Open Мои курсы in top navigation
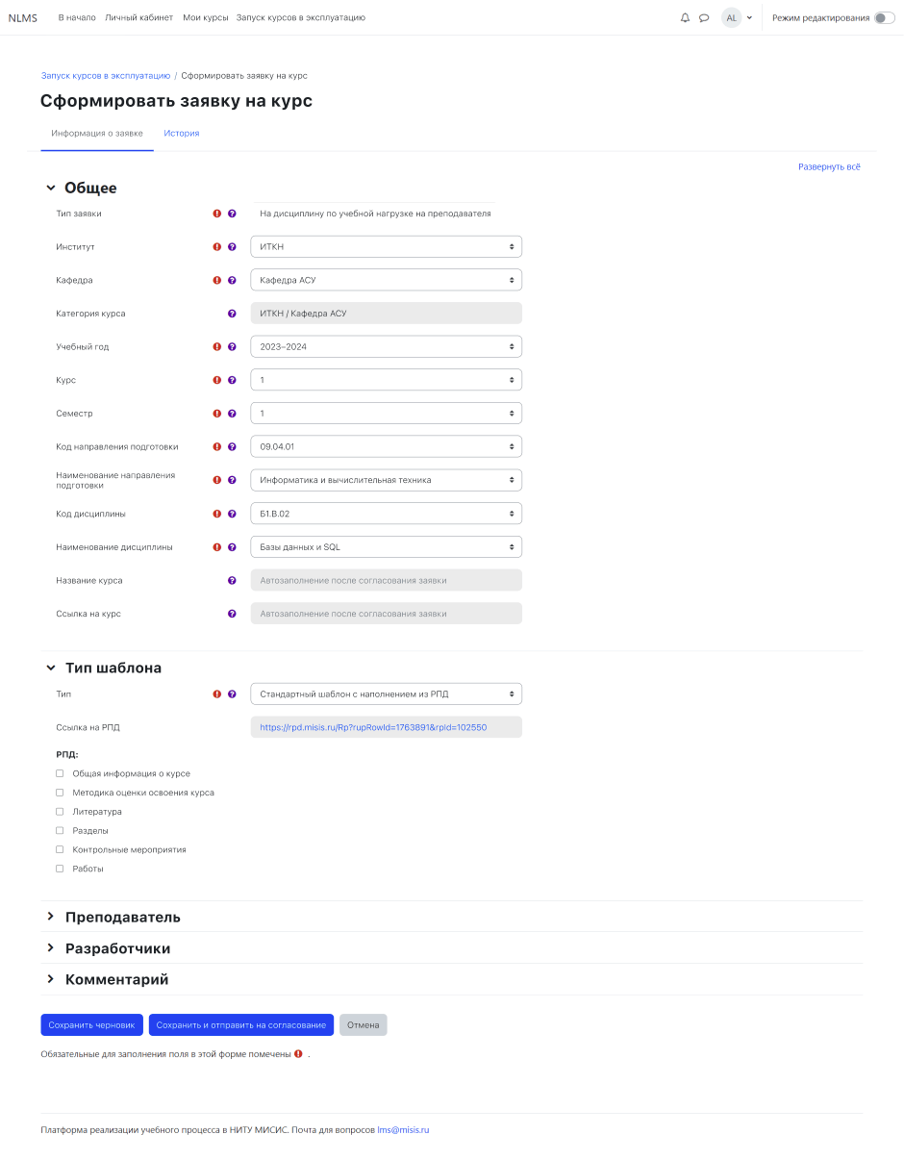The height and width of the screenshot is (1160, 904). pyautogui.click(x=205, y=17)
